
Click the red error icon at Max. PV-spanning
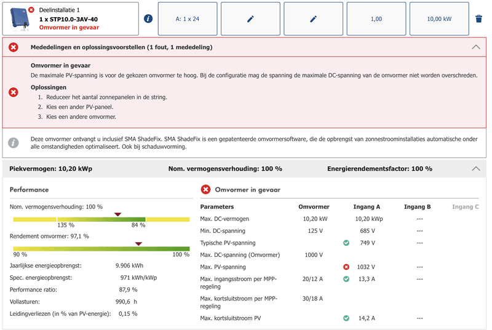point(346,267)
